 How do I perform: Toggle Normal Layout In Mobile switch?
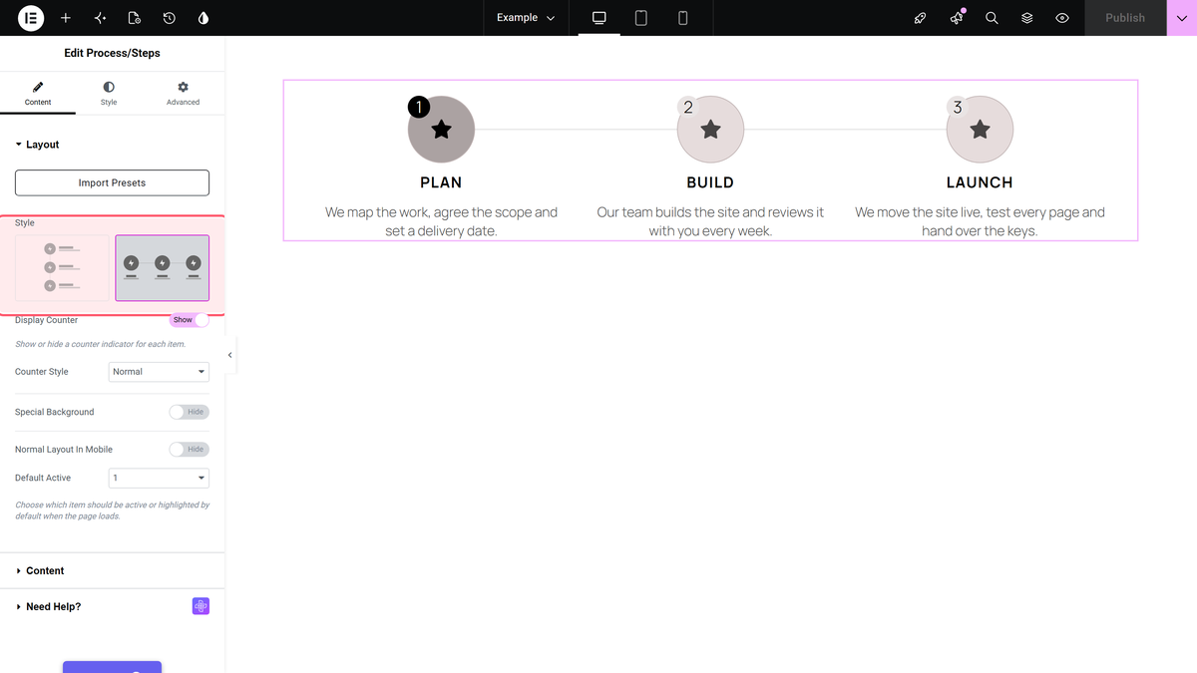(x=190, y=450)
